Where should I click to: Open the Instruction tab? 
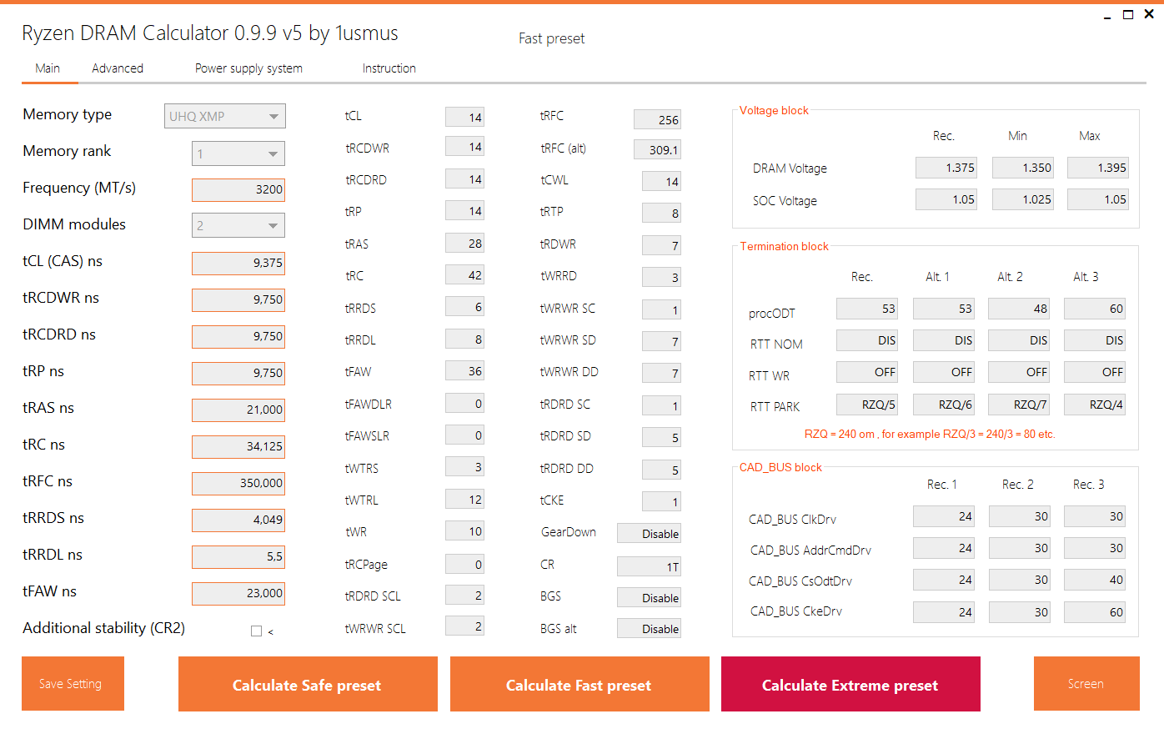click(389, 68)
